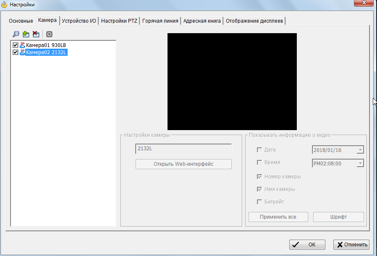
Task: Select Камера01 930LB in camera list
Action: (46, 45)
